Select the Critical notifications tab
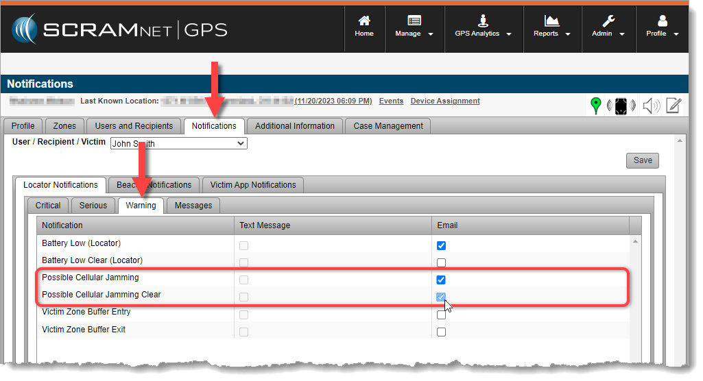Viewport: 703px width, 381px height. click(48, 206)
